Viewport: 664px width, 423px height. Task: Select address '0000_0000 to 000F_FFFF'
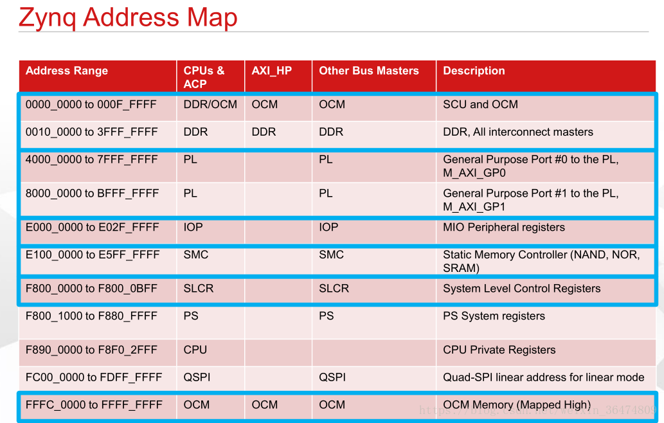[91, 105]
